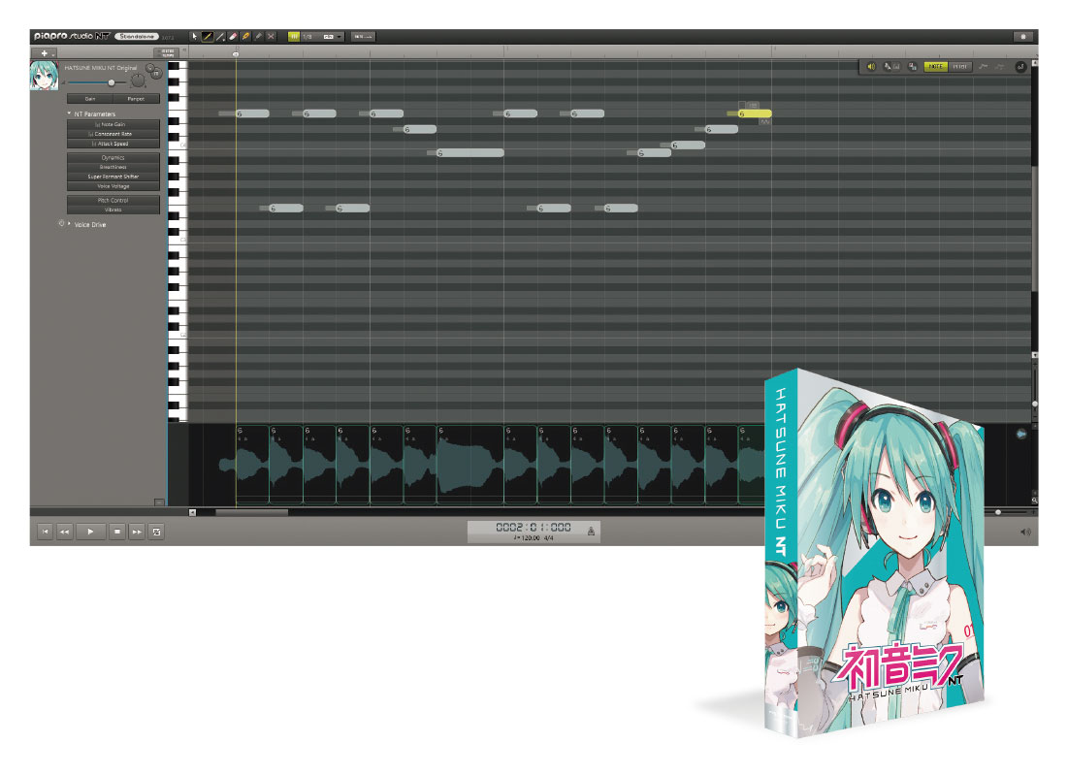
Task: Open the Consonant Rate parameter
Action: tap(113, 134)
